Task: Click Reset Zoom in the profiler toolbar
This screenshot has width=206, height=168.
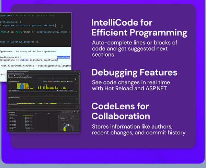Action: (23, 76)
